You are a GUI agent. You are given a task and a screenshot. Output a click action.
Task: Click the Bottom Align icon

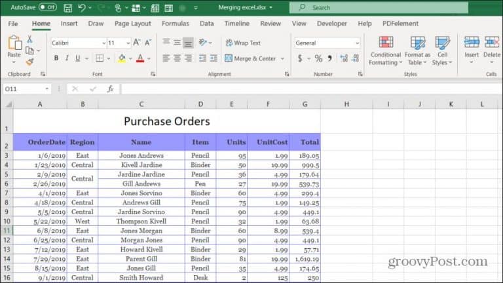pos(189,43)
